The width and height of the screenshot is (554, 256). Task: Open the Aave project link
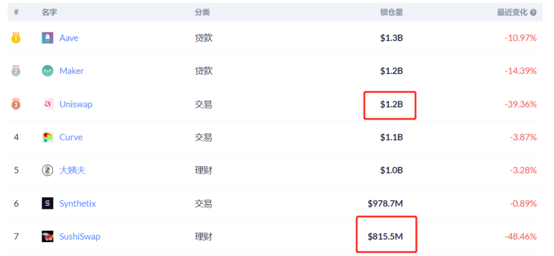(69, 38)
